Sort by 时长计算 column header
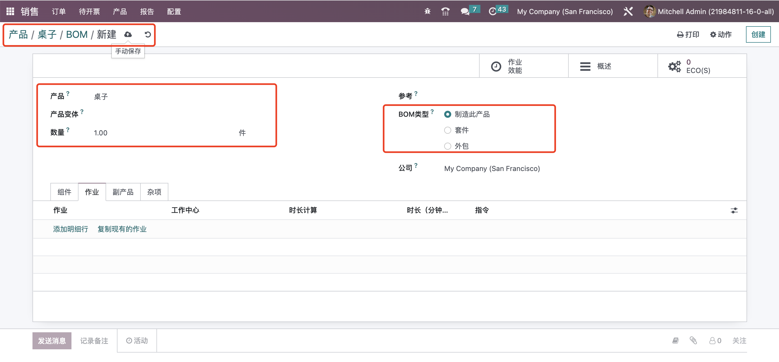This screenshot has width=779, height=362. point(303,210)
